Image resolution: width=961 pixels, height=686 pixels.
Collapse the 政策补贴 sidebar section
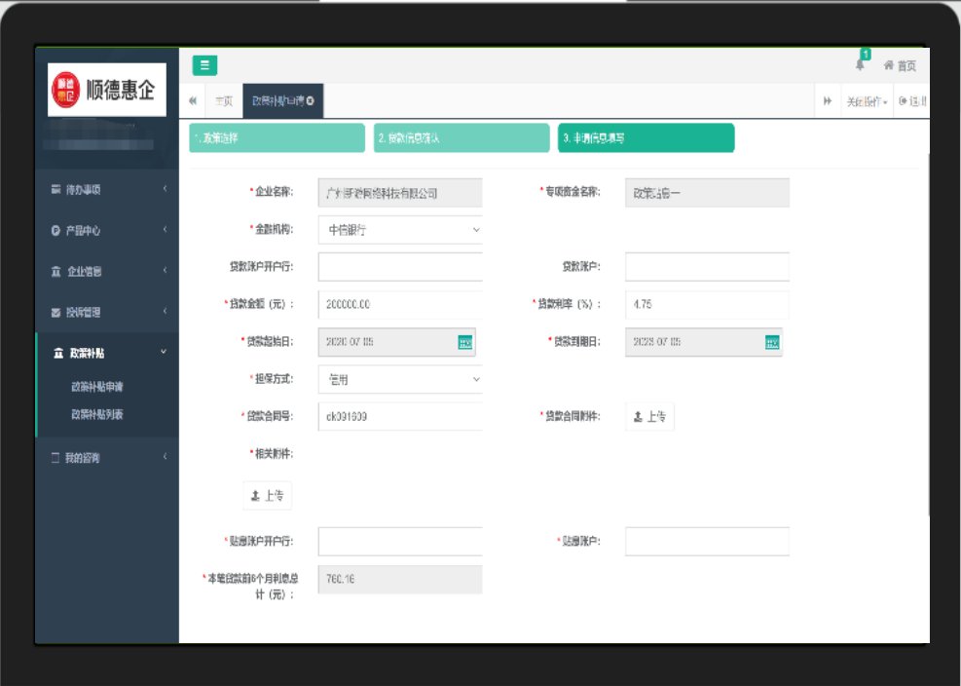(x=107, y=353)
